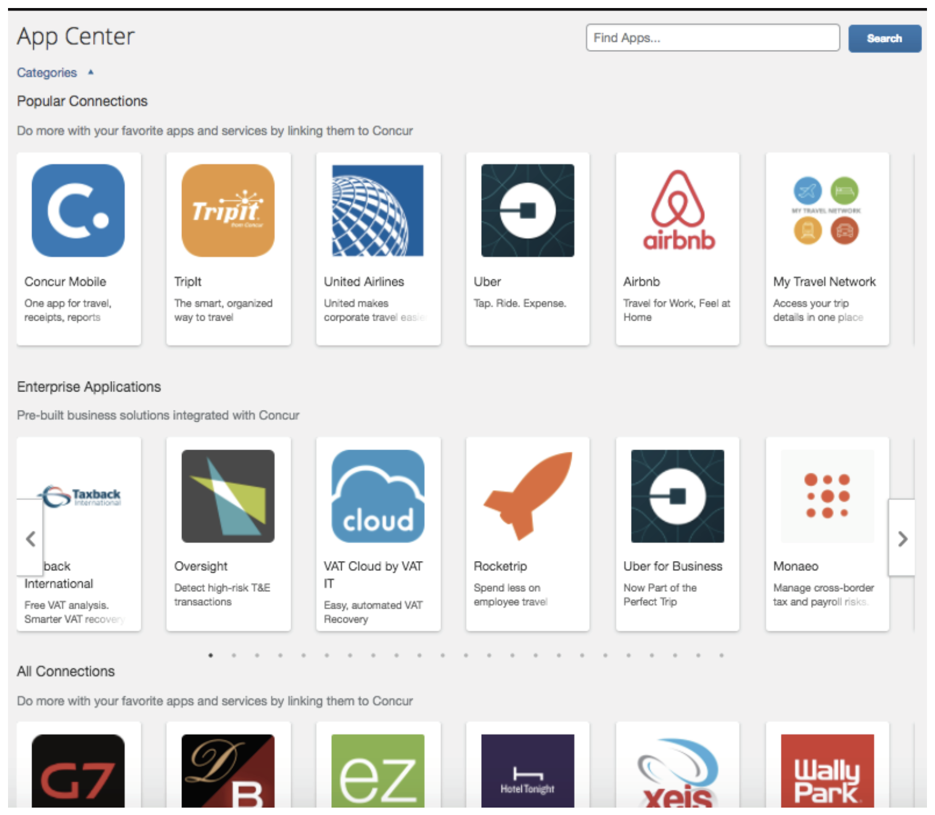Open the green eZ app icon
The width and height of the screenshot is (935, 815).
click(378, 771)
